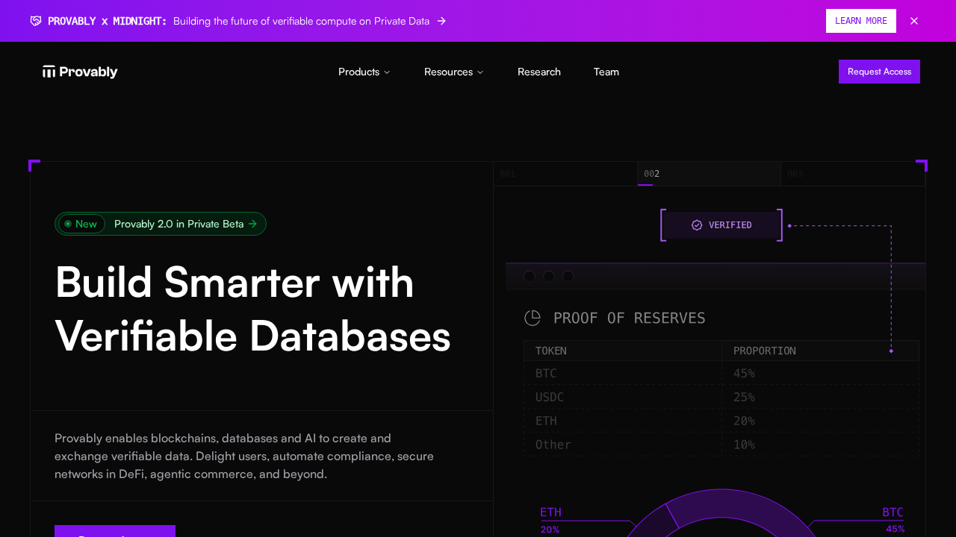This screenshot has width=956, height=537.
Task: Open the Research page
Action: click(538, 72)
